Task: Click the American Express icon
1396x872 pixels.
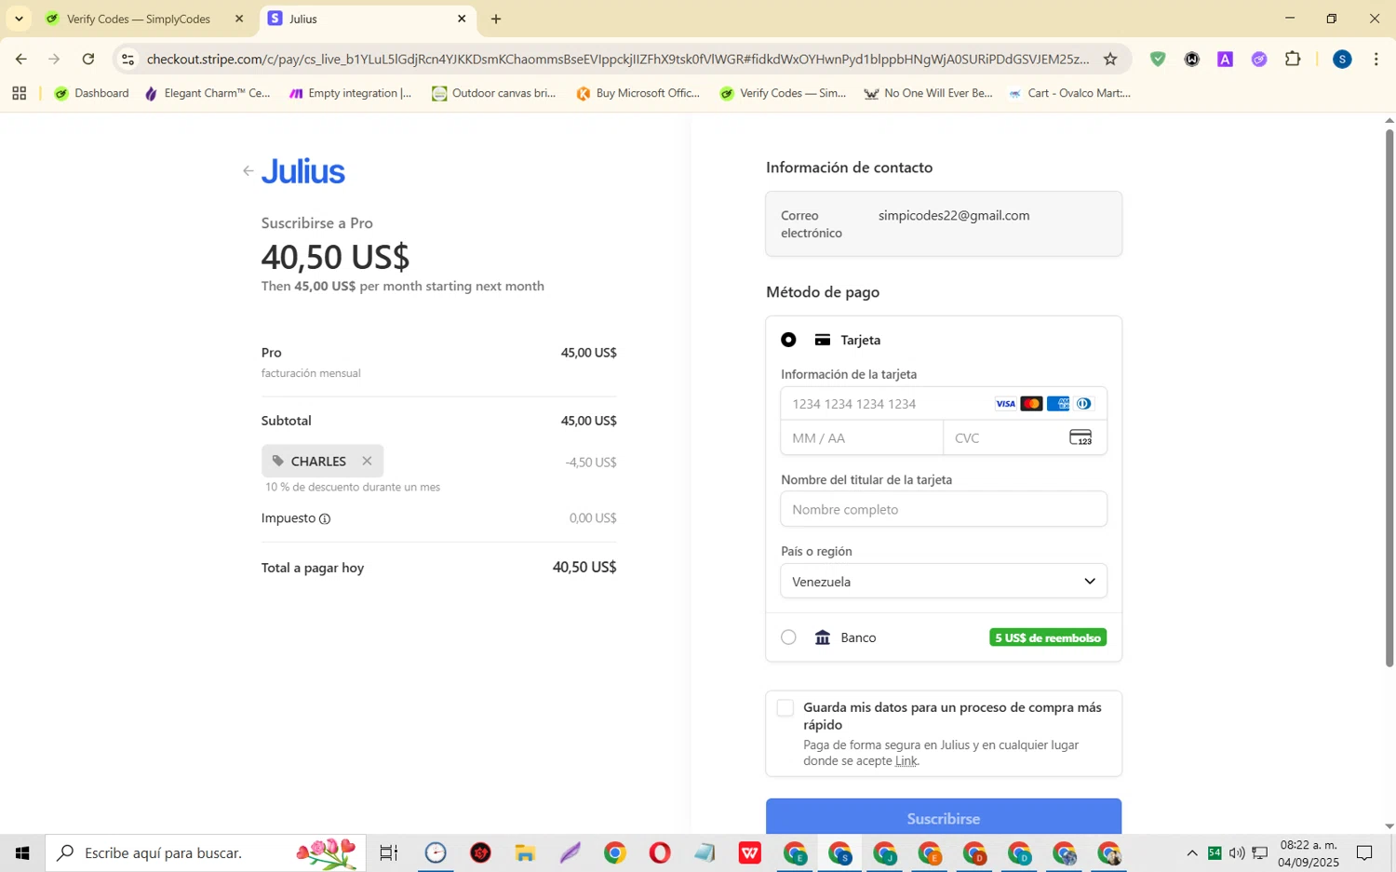Action: pos(1057,404)
